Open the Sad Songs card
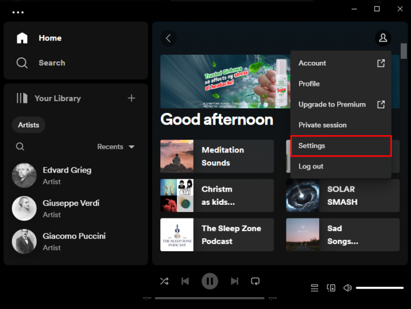This screenshot has height=309, width=411. click(343, 235)
